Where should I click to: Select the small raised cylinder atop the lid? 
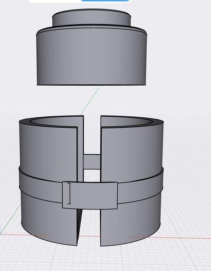pos(91,17)
